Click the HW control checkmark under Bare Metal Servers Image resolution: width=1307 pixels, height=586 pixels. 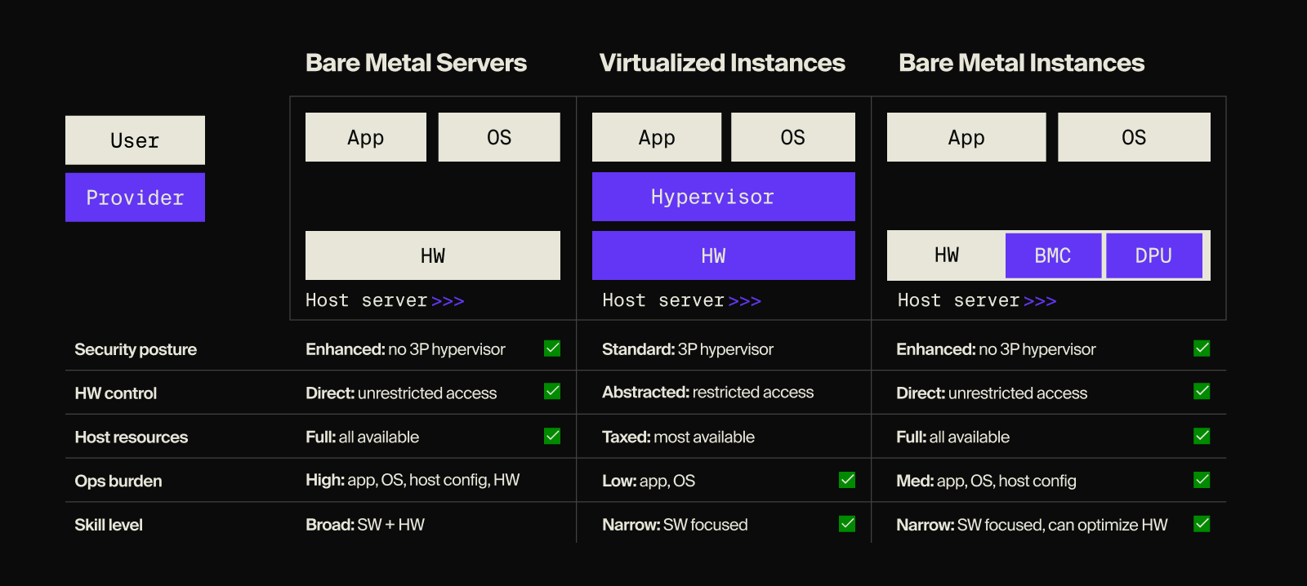click(552, 392)
